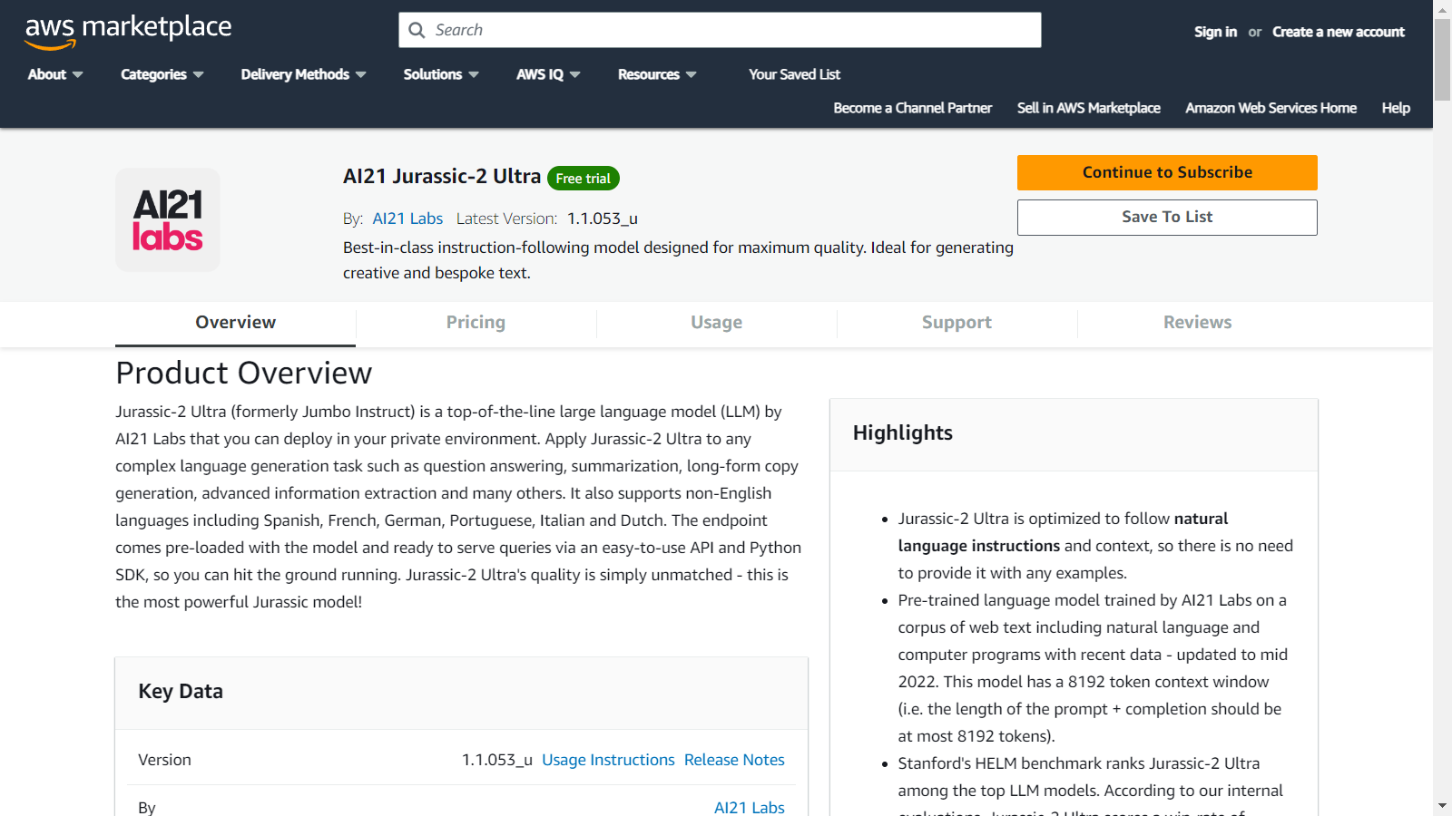The width and height of the screenshot is (1452, 816).
Task: Click Sign in link
Action: [x=1215, y=32]
